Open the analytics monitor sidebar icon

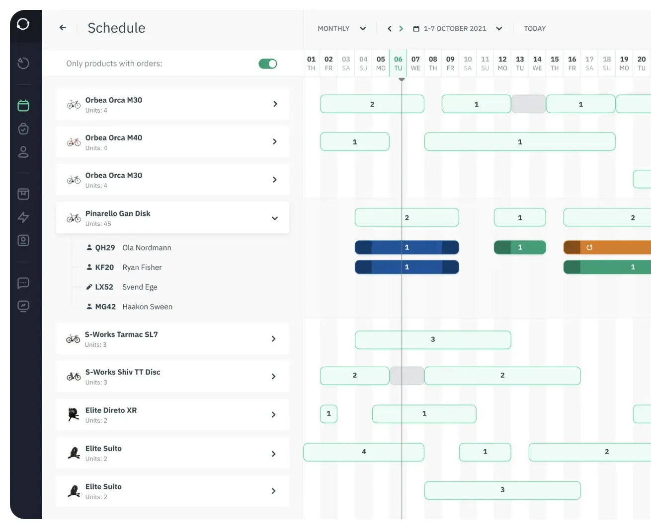[x=23, y=306]
